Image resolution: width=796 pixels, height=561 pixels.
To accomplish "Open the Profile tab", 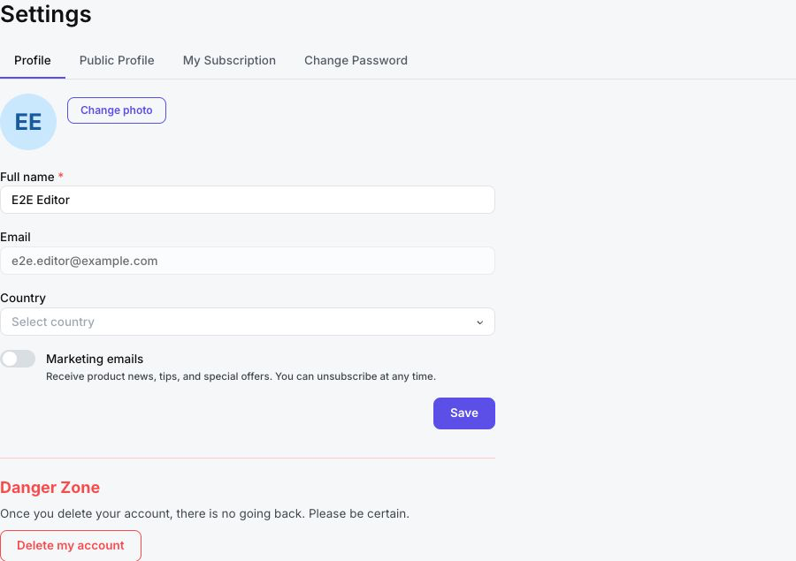I will point(33,60).
